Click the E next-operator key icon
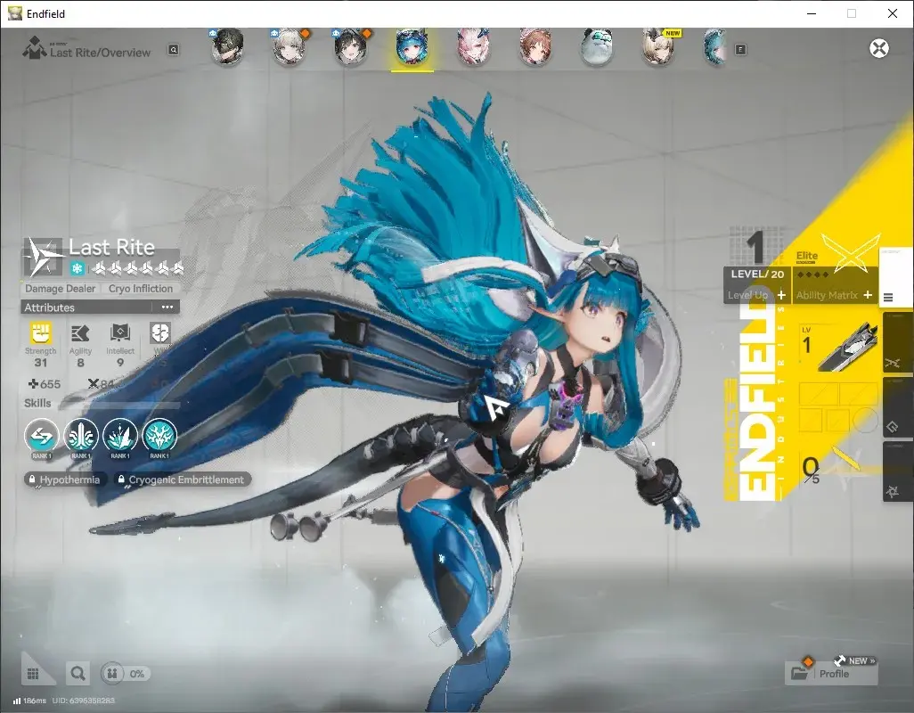Viewport: 914px width, 713px height. click(x=740, y=50)
